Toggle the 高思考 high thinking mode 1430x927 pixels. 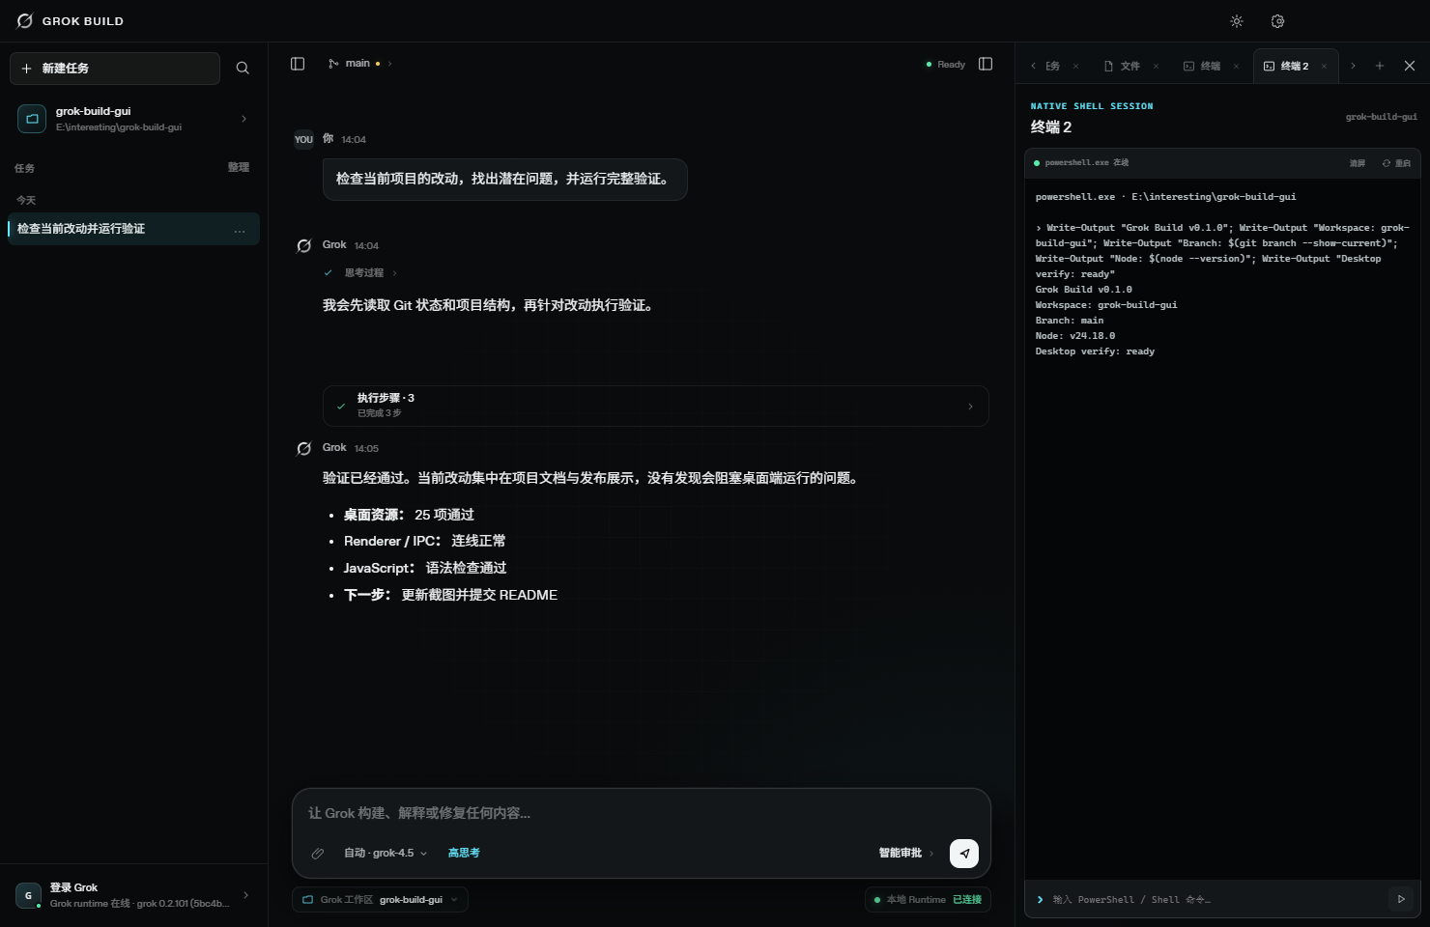pos(464,853)
